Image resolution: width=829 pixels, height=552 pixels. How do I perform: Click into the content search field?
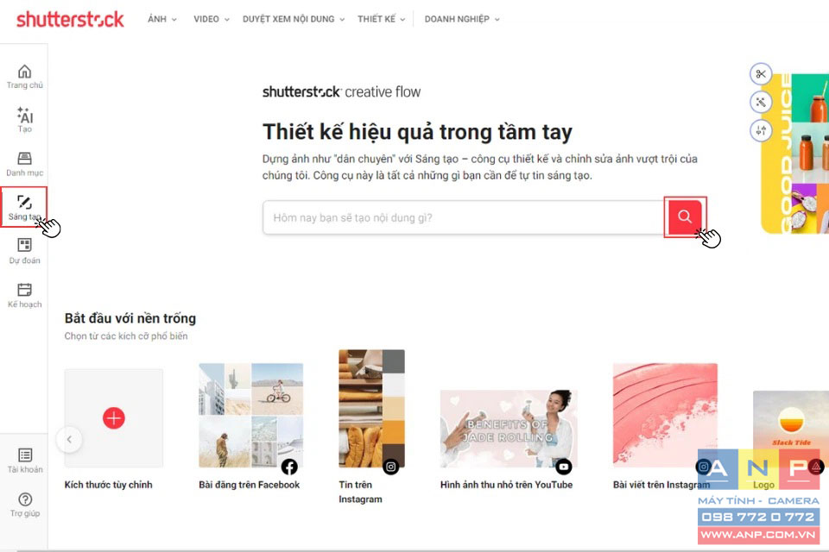[463, 217]
